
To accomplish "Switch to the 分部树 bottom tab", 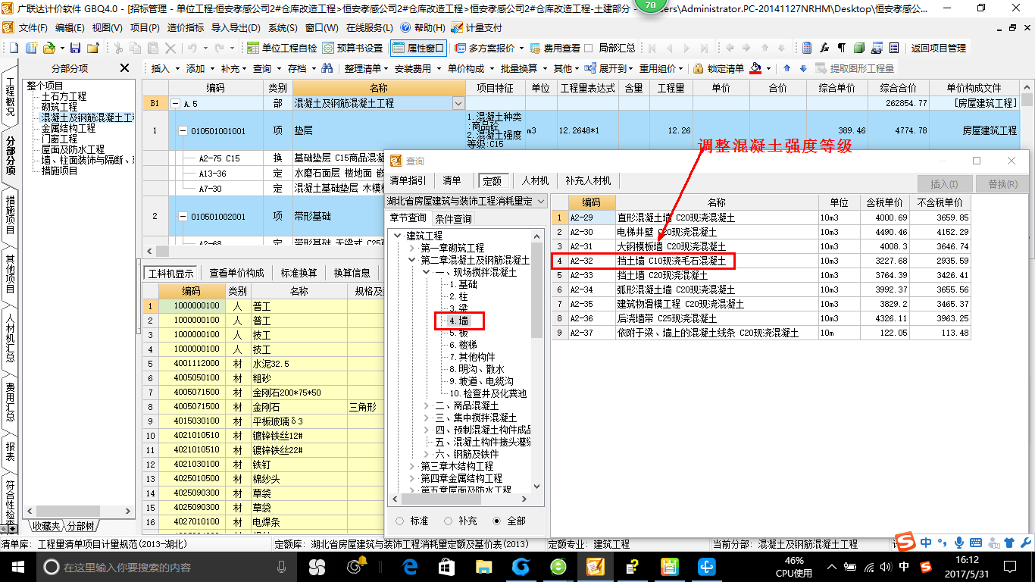I will coord(80,526).
